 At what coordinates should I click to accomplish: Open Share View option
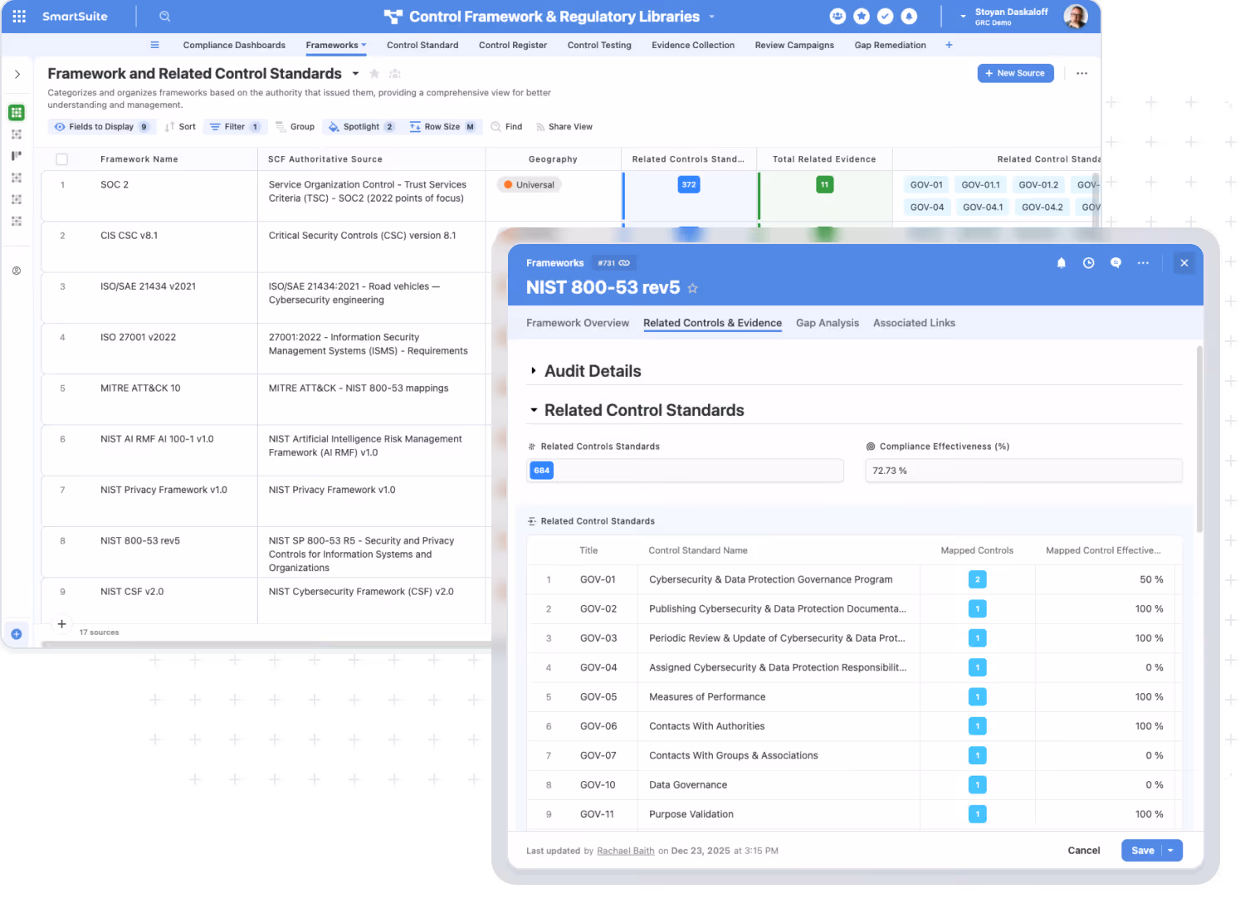[564, 127]
